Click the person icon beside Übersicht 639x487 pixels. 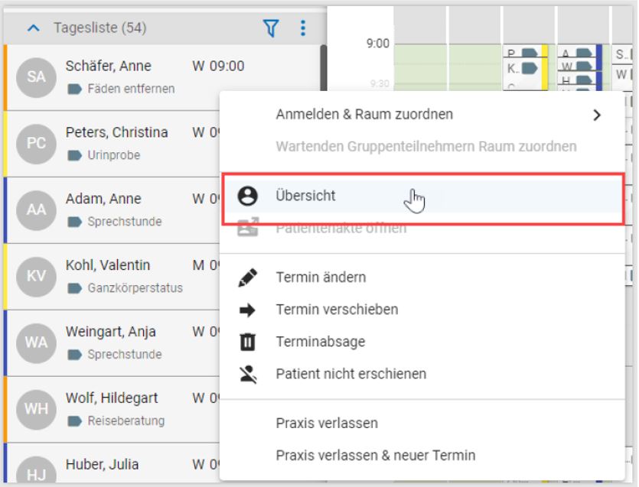pos(247,196)
